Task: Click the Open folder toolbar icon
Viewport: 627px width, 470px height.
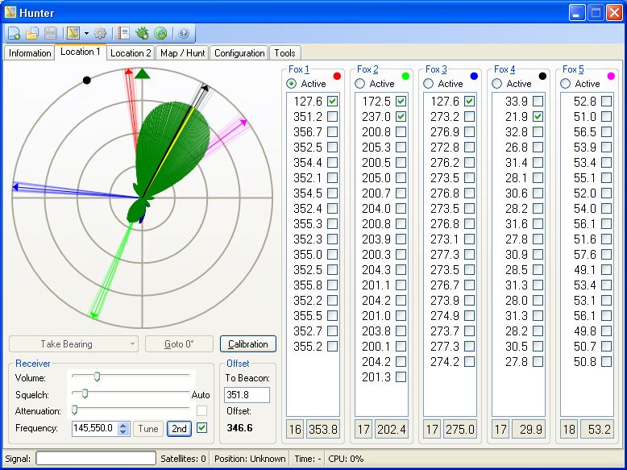Action: point(32,33)
